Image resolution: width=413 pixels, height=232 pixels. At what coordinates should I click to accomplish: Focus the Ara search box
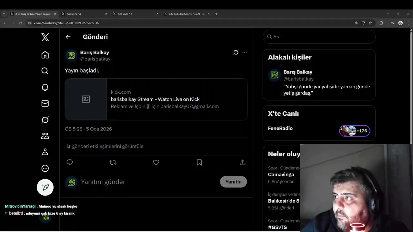pyautogui.click(x=319, y=37)
